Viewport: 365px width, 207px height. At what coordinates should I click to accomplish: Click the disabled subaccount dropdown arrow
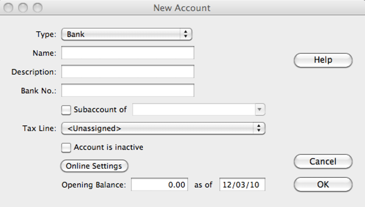(x=259, y=110)
